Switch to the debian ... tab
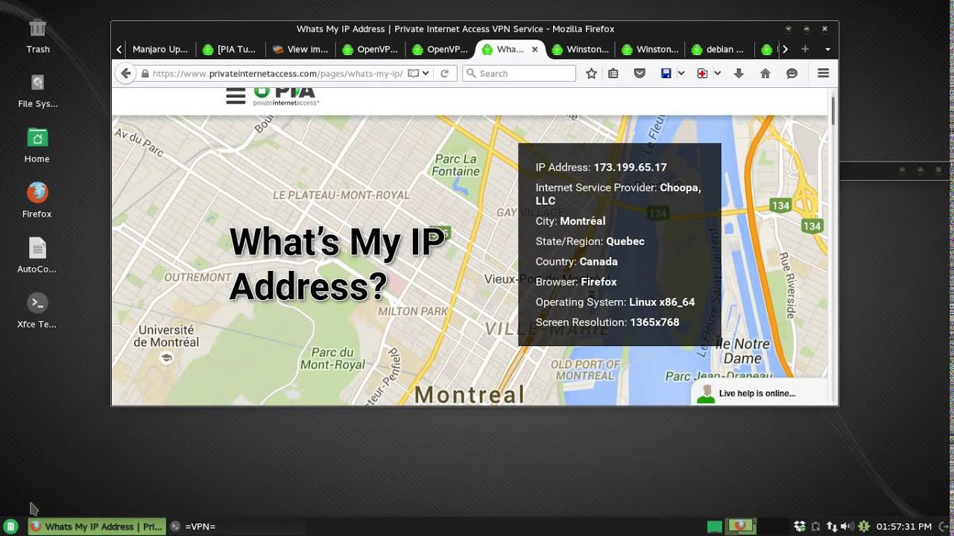Screen dimensions: 954x536 [x=721, y=49]
